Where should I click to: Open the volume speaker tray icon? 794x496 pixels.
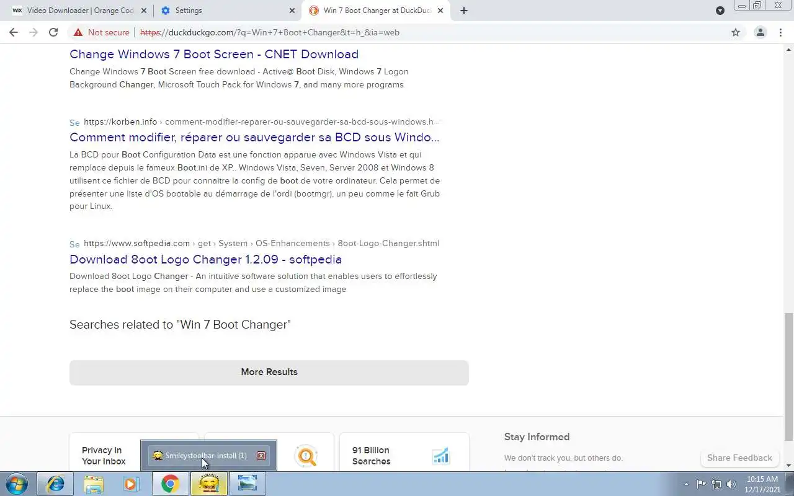click(731, 484)
